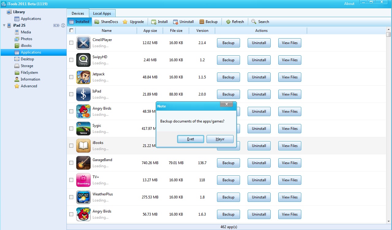Switch to the Local Apps tab
Viewport: 392px width, 230px height.
click(x=102, y=13)
